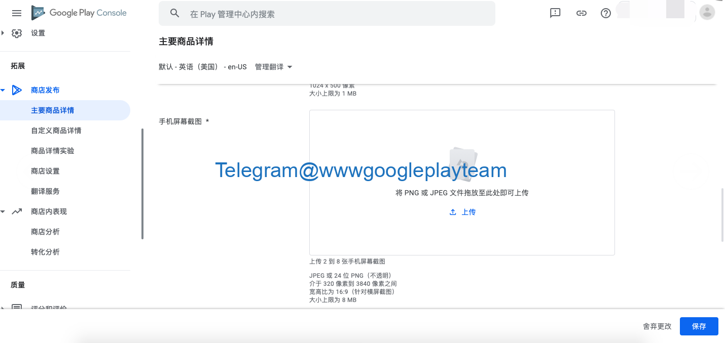Click the 上传 link for screenshots
Screen dimensions: 725x343
468,212
